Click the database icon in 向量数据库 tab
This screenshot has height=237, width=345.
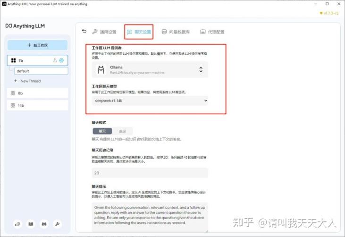tap(164, 32)
